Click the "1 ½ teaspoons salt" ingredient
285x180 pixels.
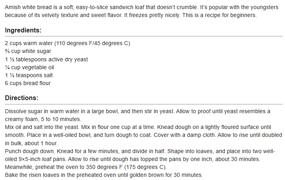pos(29,75)
